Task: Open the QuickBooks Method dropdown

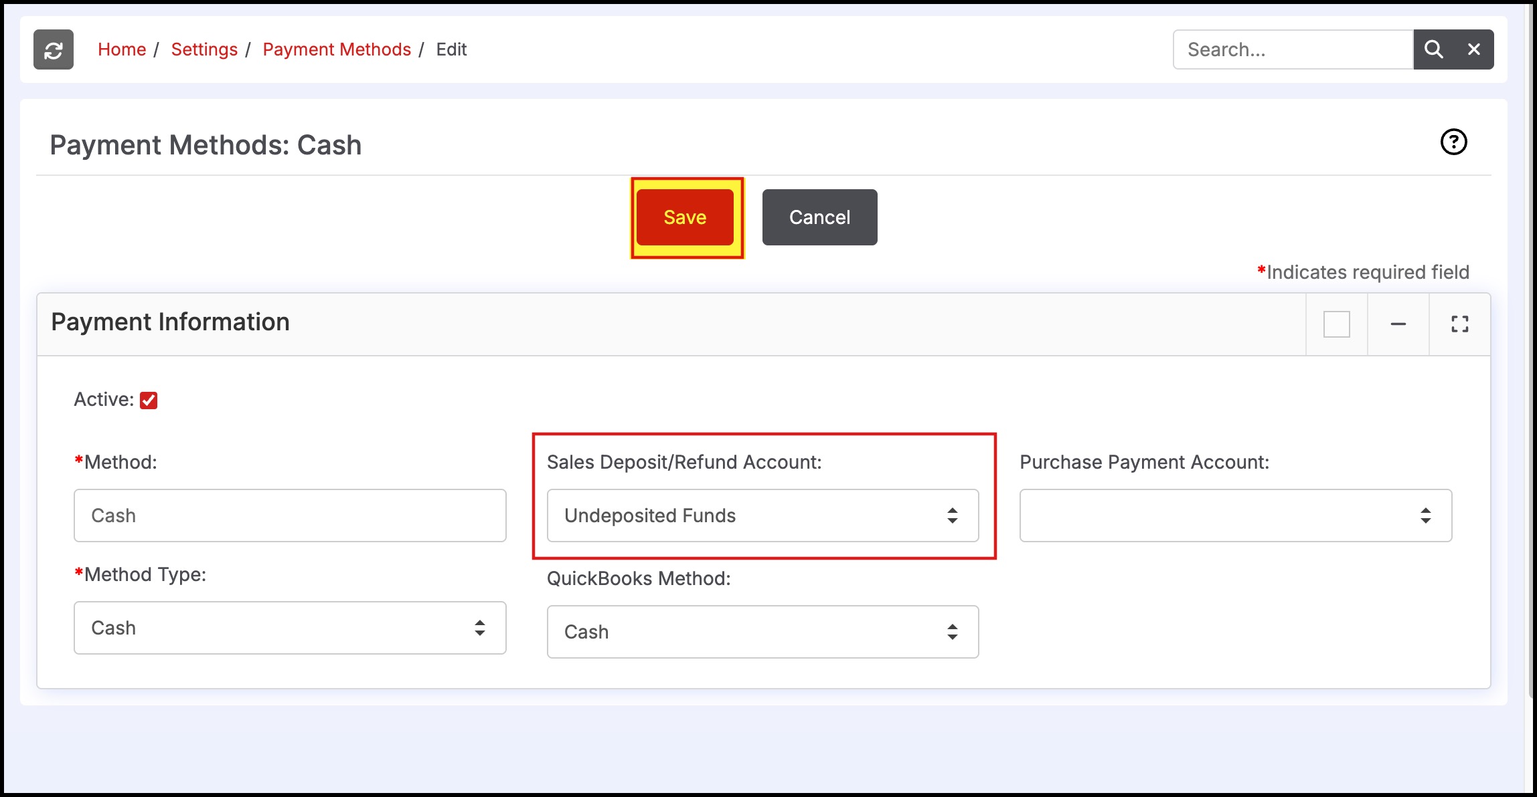Action: [x=762, y=632]
